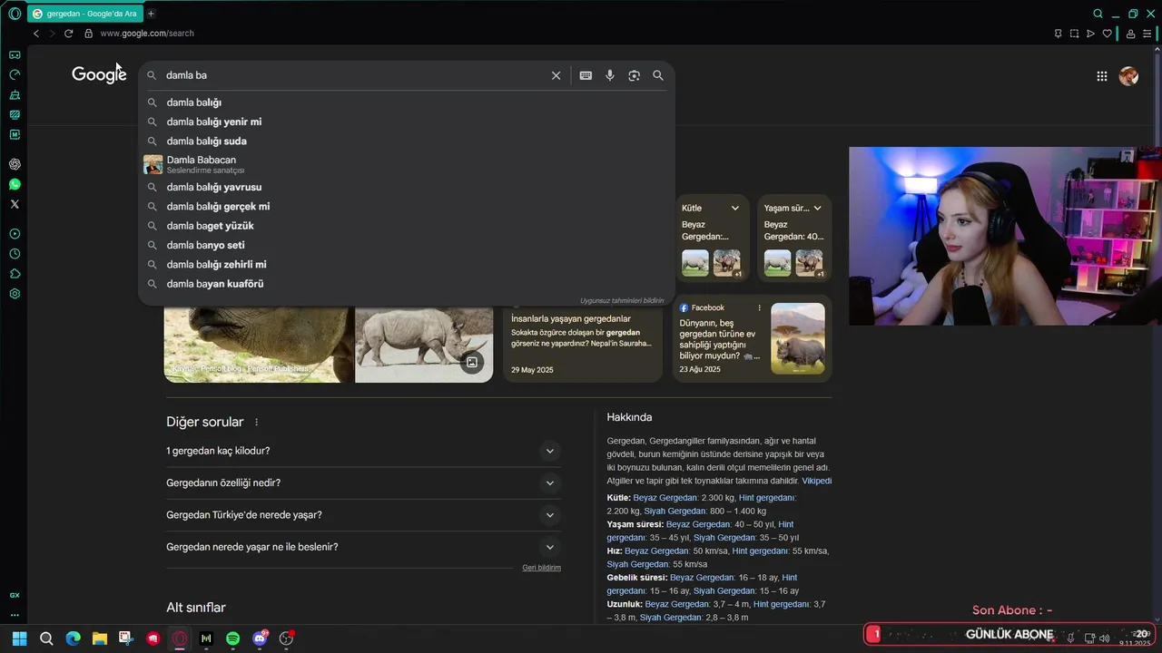The width and height of the screenshot is (1162, 653).
Task: Open the ChatGPT sidebar icon
Action: click(15, 164)
